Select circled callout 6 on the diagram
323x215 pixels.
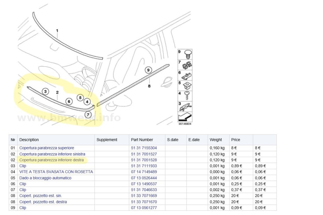click(69, 101)
